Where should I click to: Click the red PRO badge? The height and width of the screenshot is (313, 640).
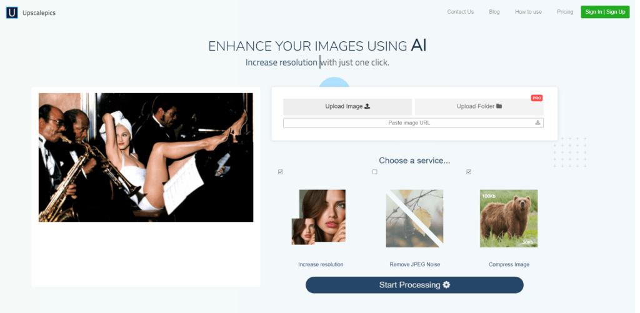[x=537, y=98]
